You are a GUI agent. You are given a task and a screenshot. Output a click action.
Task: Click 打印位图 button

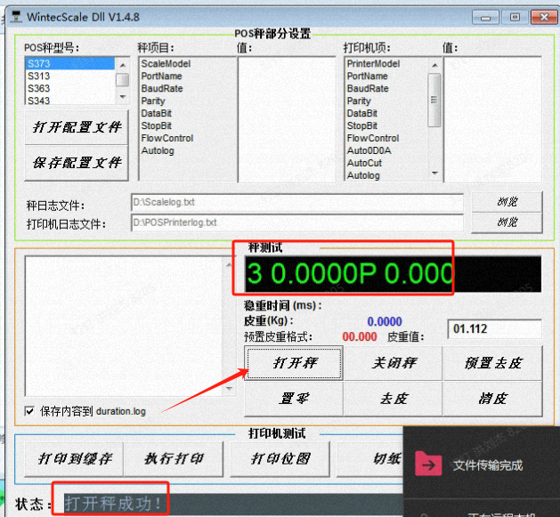280,459
